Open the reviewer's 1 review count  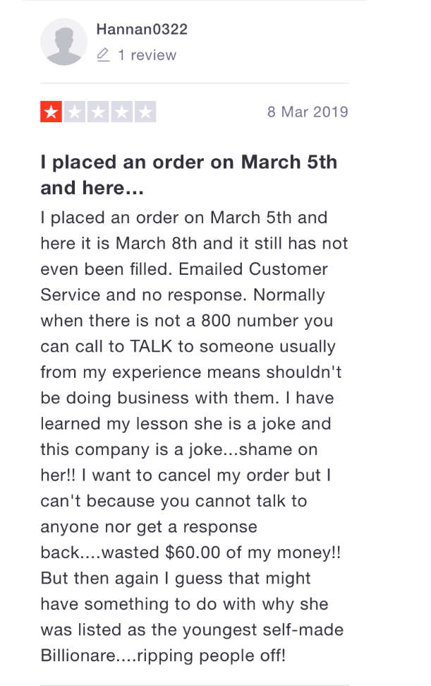click(x=147, y=55)
